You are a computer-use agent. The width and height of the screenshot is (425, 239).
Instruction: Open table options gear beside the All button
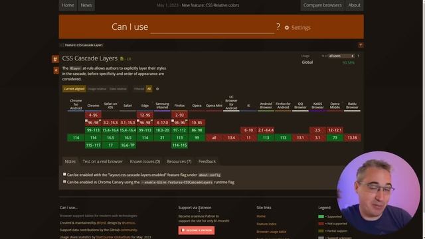coord(157,89)
